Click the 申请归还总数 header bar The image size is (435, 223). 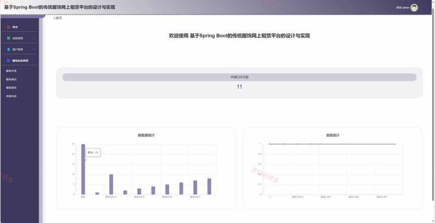[x=240, y=77]
